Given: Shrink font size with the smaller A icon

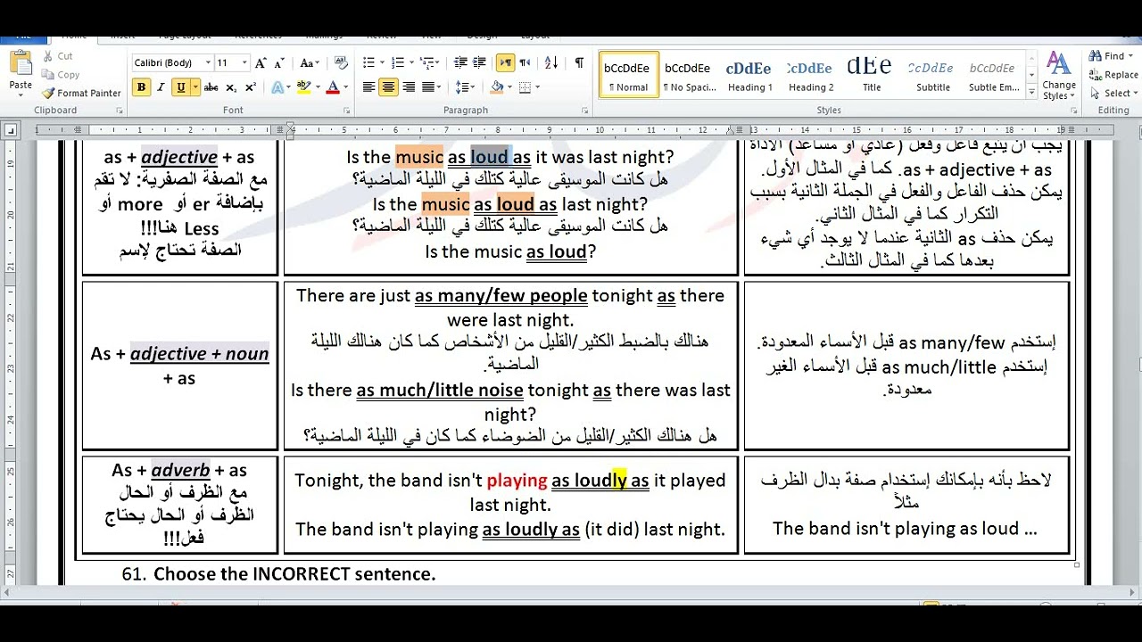Looking at the screenshot, I should point(277,63).
